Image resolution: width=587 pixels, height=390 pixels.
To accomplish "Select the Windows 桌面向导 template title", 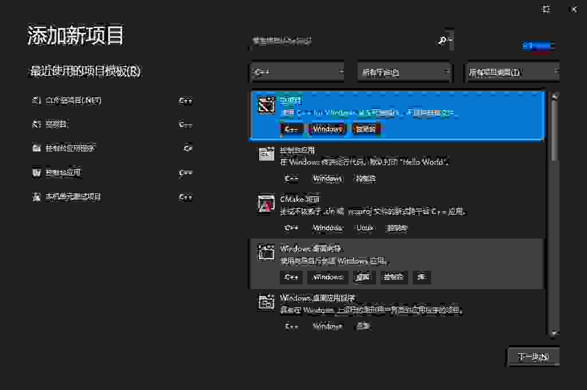I will (x=310, y=248).
